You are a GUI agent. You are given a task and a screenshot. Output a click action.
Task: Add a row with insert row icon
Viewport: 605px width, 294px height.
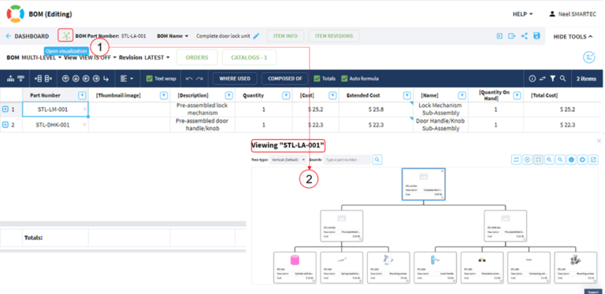(x=38, y=79)
